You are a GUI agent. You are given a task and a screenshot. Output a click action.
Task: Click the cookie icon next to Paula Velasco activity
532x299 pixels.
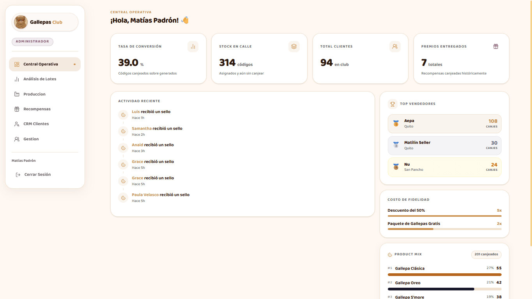coord(123,198)
